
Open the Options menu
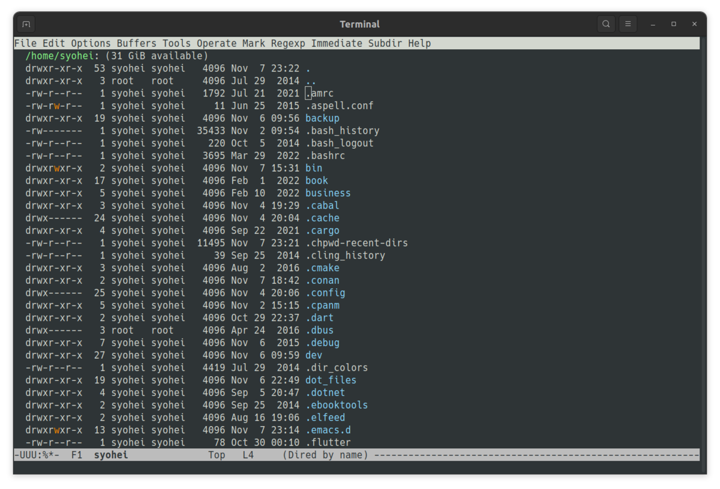point(91,43)
